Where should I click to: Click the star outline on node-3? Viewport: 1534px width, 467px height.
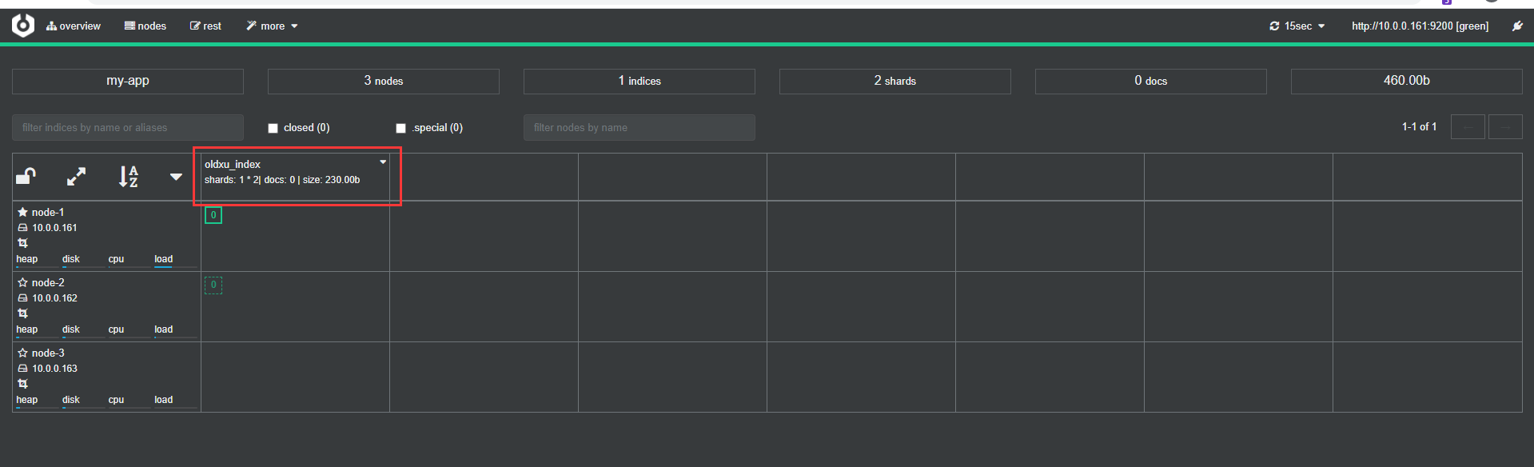coord(22,353)
